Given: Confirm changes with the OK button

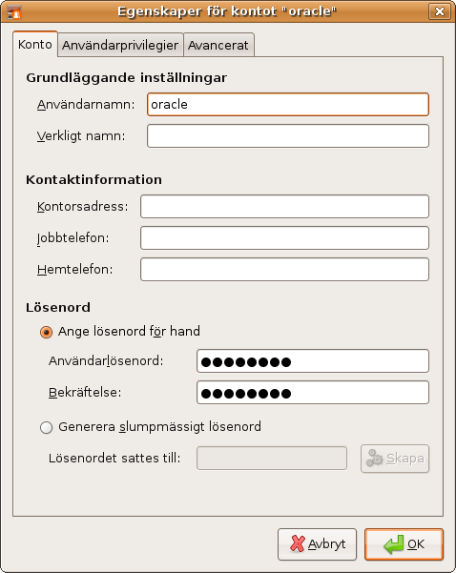Looking at the screenshot, I should click(x=404, y=544).
